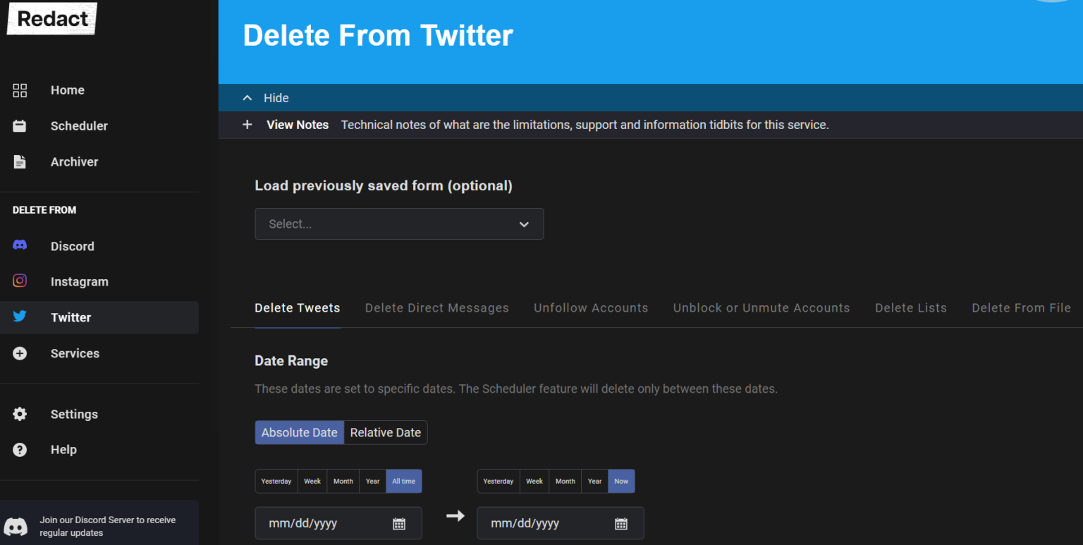Focus the start date mm/dd/yyyy field
The image size is (1083, 545).
(x=338, y=523)
